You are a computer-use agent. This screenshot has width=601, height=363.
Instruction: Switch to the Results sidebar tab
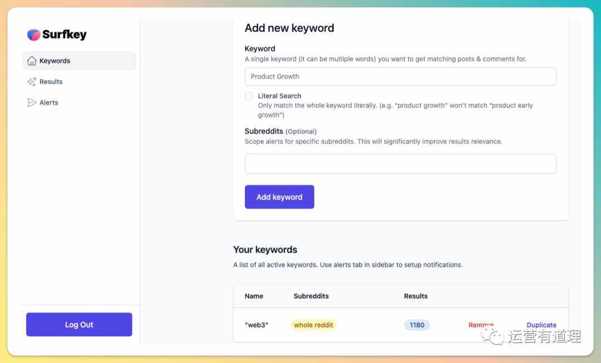(79, 82)
